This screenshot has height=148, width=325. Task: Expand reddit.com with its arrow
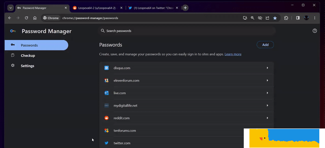[x=267, y=118]
